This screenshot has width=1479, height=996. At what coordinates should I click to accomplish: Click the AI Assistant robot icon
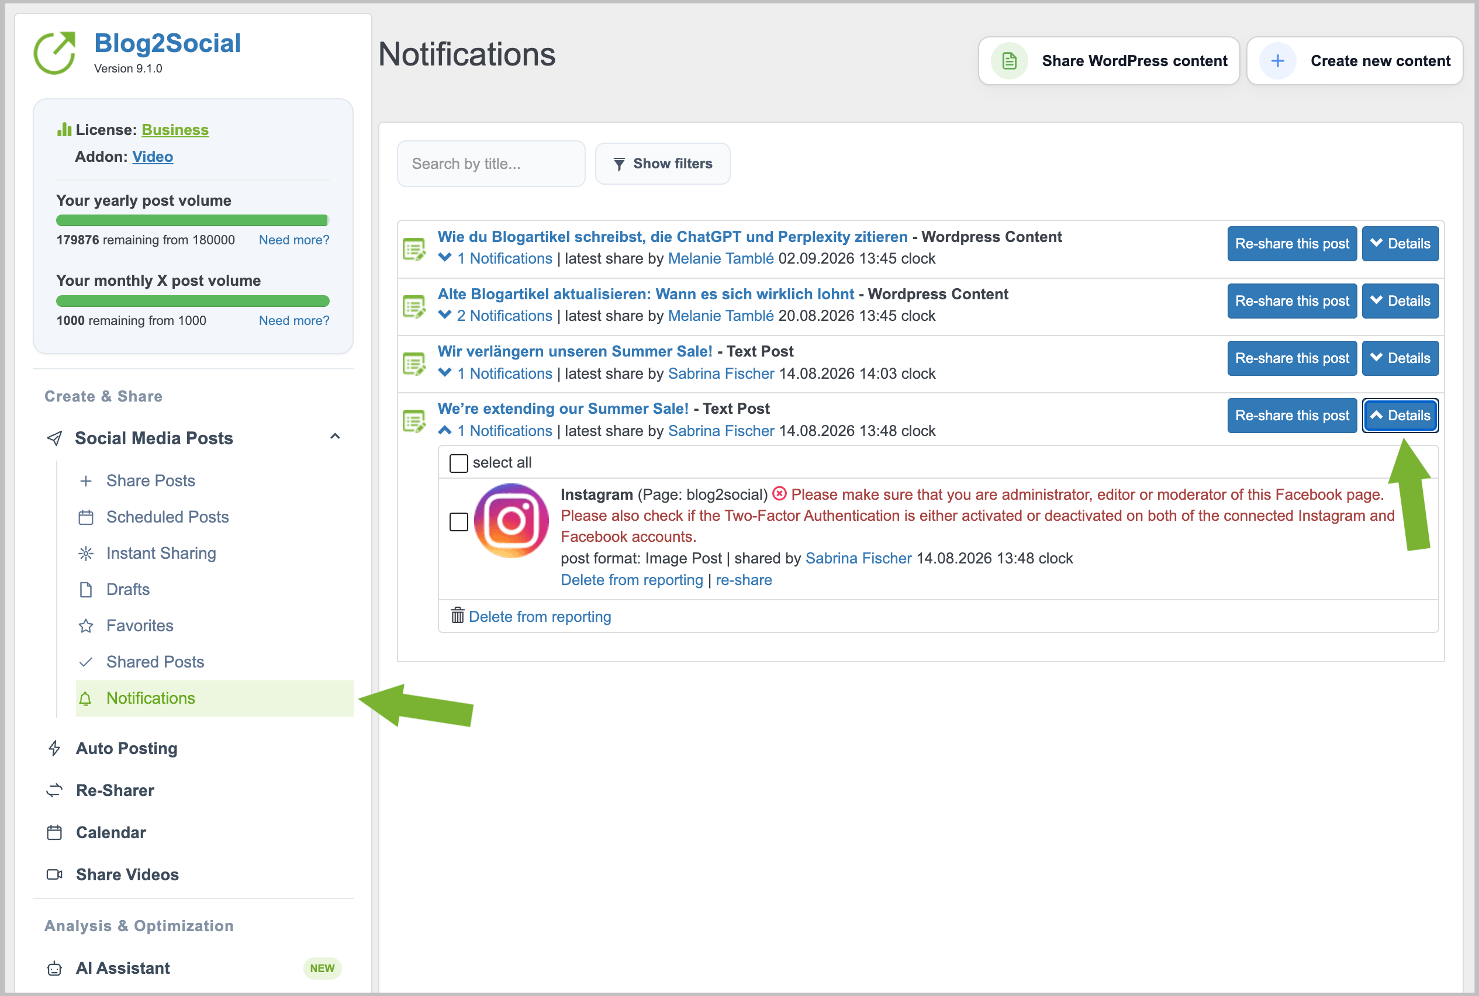[54, 968]
